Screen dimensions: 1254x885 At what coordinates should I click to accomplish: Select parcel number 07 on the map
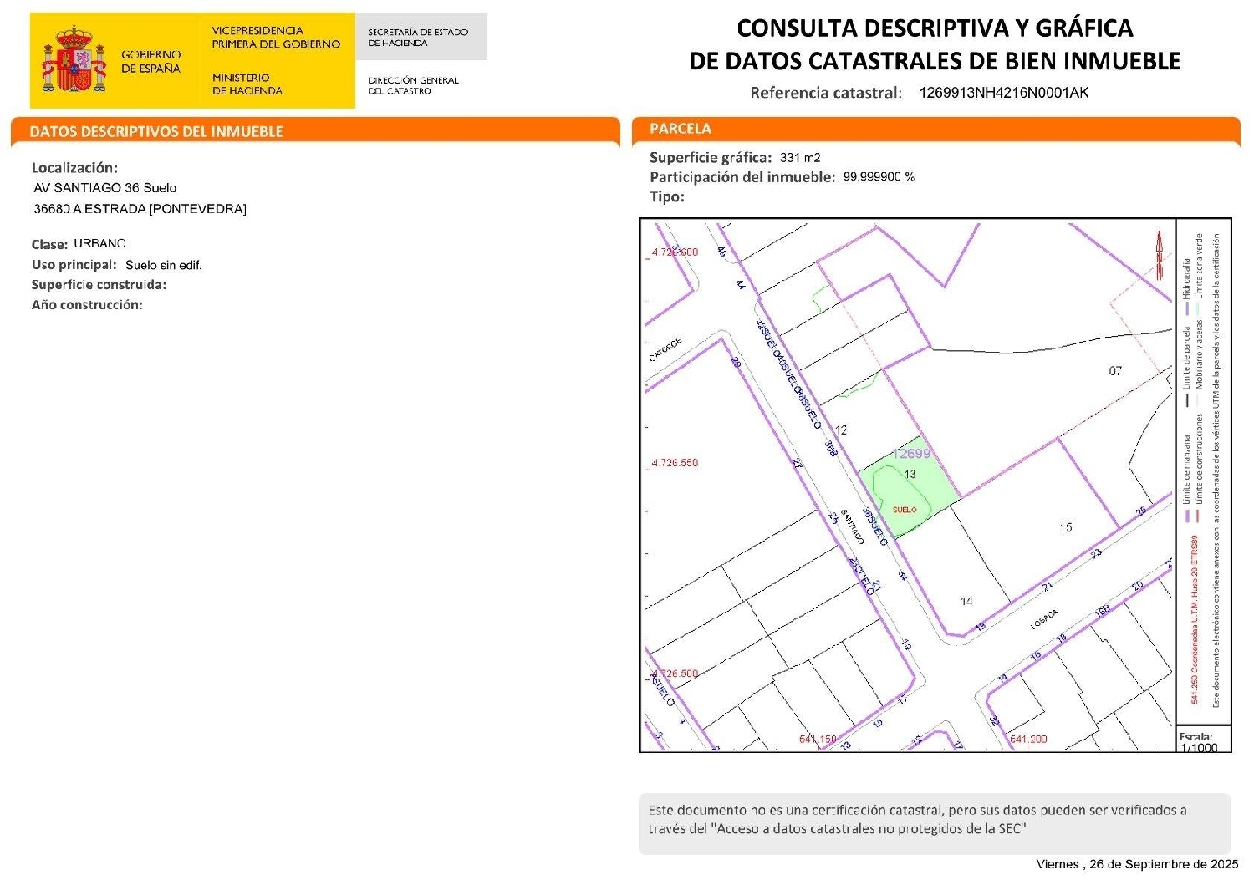click(1115, 371)
